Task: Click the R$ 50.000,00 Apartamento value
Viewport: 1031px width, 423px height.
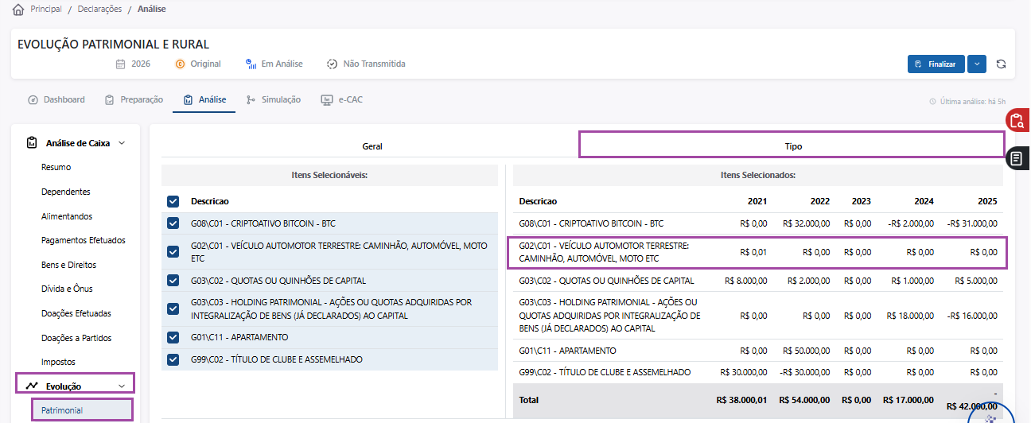Action: click(807, 351)
